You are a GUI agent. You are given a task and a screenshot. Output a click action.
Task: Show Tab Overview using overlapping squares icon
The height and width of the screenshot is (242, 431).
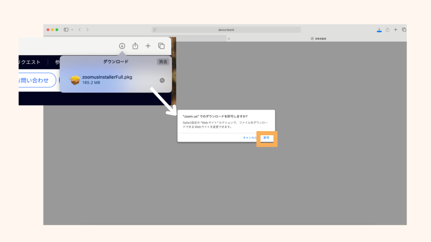coord(404,29)
